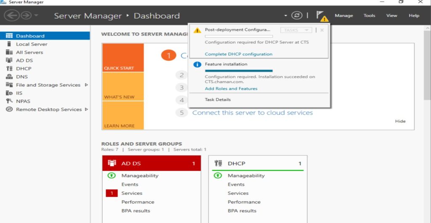Click the yellow warning icon in notification
Screen dimensions: 431x223
197,30
